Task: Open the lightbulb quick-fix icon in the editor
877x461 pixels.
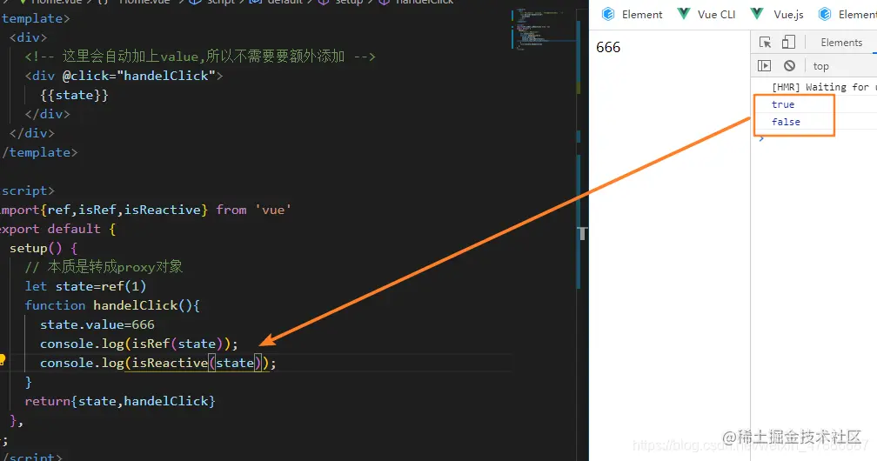Action: click(x=3, y=360)
